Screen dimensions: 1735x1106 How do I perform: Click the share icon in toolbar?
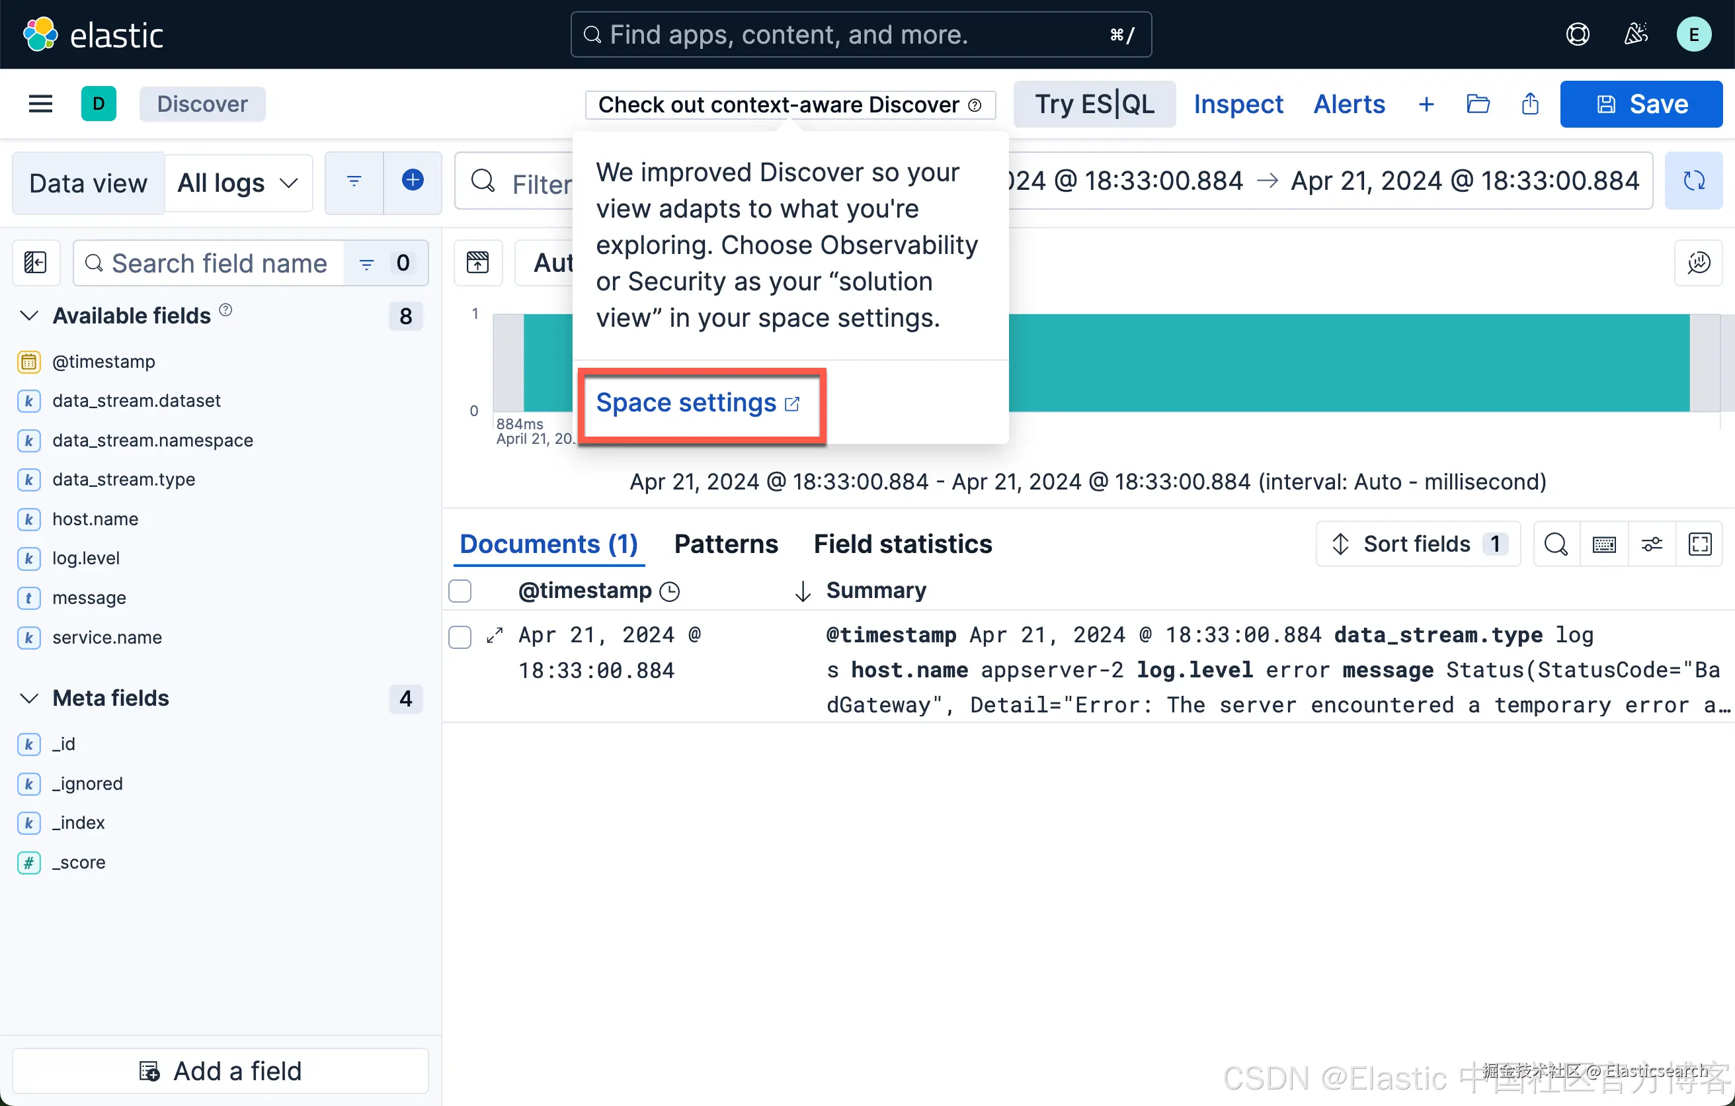pos(1529,104)
